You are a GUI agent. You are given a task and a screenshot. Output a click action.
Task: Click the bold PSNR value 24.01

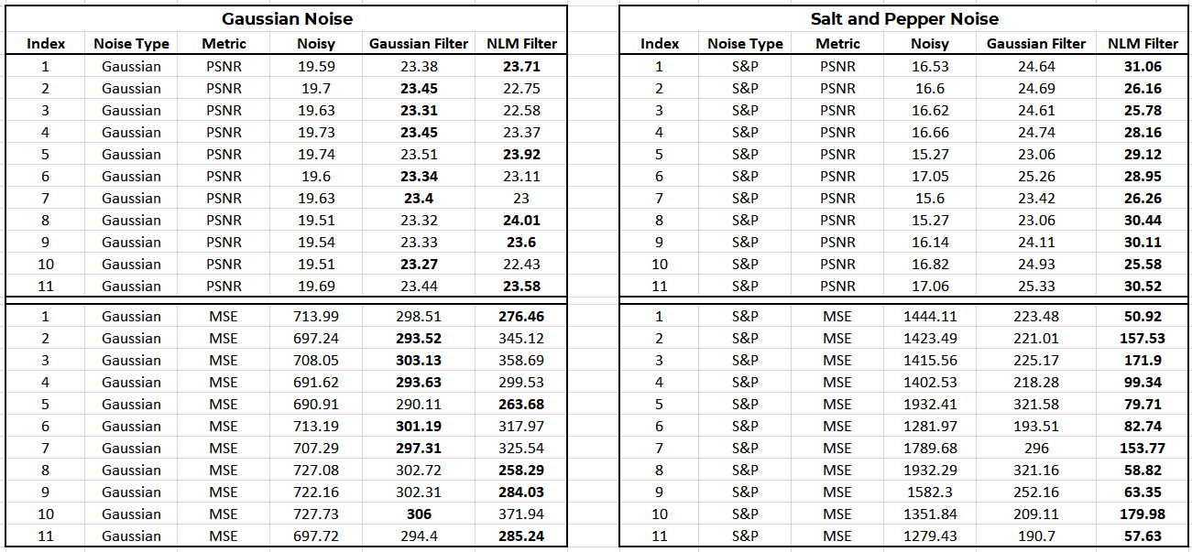(x=521, y=220)
